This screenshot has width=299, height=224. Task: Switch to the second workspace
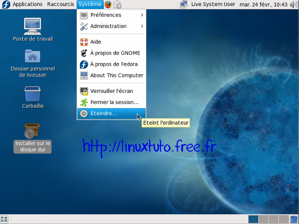point(263,219)
